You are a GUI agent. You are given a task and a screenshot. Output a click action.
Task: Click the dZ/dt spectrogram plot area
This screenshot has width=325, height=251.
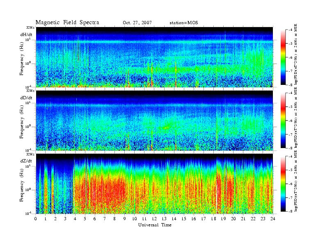[x=155, y=184]
